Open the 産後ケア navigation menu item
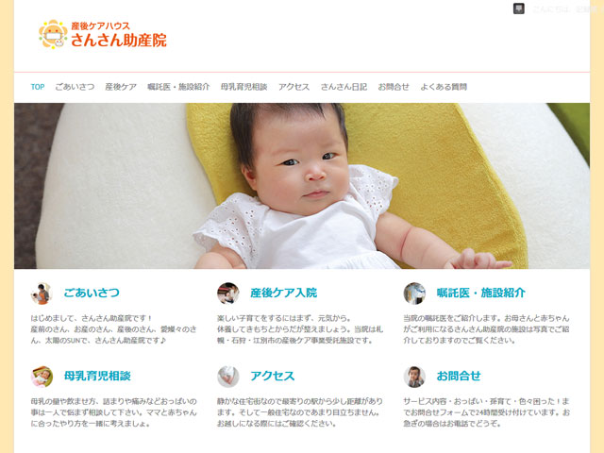This screenshot has height=453, width=604. point(121,87)
